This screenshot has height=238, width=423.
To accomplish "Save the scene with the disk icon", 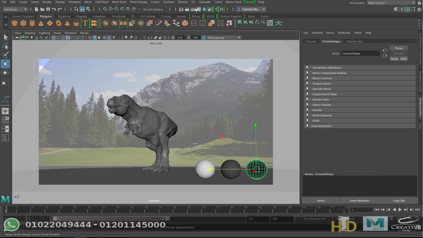I will tap(48, 9).
